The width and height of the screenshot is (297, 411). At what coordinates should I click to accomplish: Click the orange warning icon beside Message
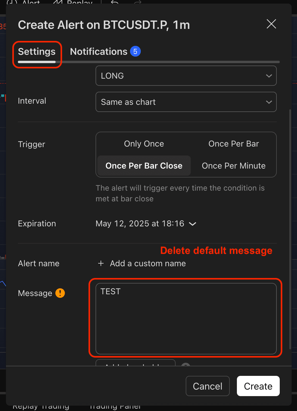point(60,293)
